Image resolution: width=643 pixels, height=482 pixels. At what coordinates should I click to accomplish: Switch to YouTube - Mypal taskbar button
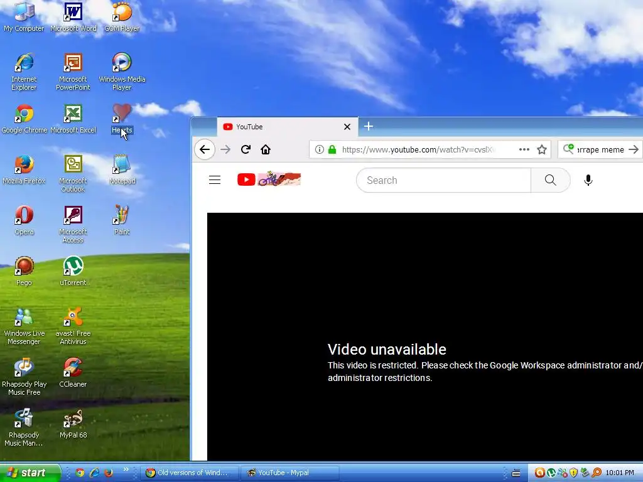(290, 473)
